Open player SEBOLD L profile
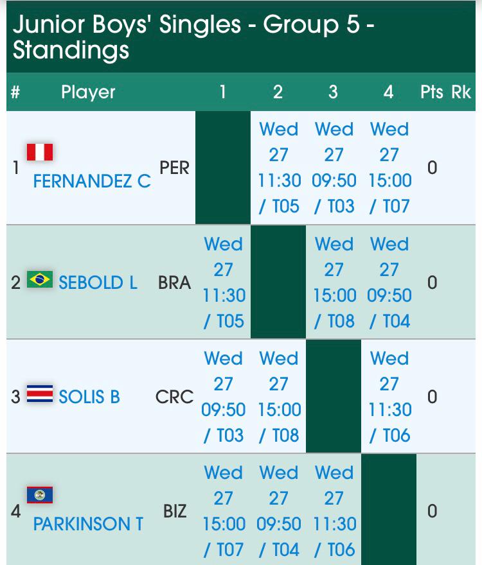 pos(98,282)
